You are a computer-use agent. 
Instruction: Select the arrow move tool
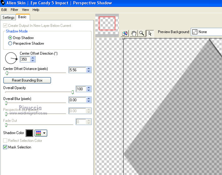pyautogui.click(x=150, y=33)
